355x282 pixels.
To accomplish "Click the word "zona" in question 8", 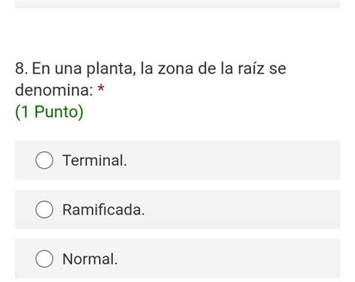I will [175, 69].
